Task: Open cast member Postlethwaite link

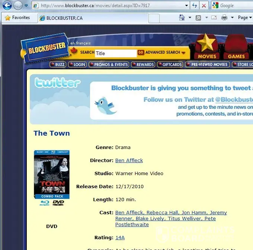Action: tap(132, 224)
